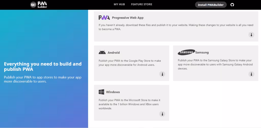The image size is (261, 128).
Task: Click the Samsung card download arrow
Action: click(x=251, y=74)
